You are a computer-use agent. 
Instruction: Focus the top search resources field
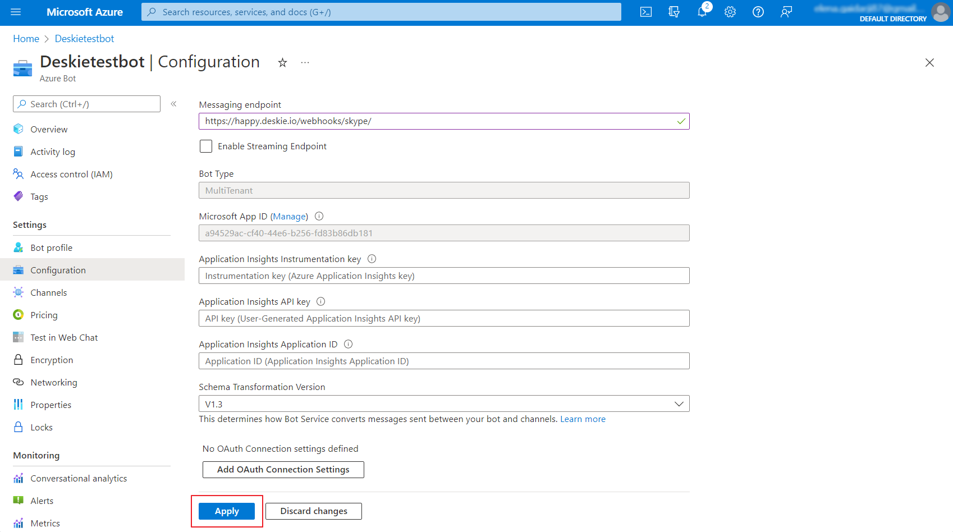tap(381, 12)
